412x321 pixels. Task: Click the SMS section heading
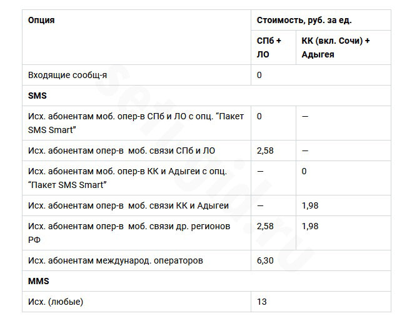click(x=38, y=96)
